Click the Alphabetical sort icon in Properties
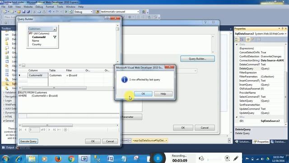This screenshot has height=163, width=289. coord(242,39)
